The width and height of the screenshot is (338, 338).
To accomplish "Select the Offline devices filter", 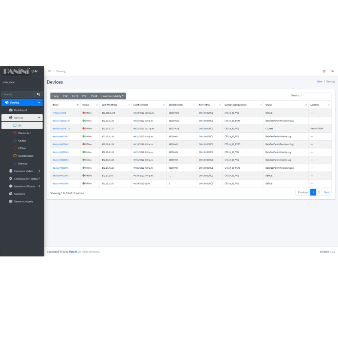I will click(x=22, y=149).
